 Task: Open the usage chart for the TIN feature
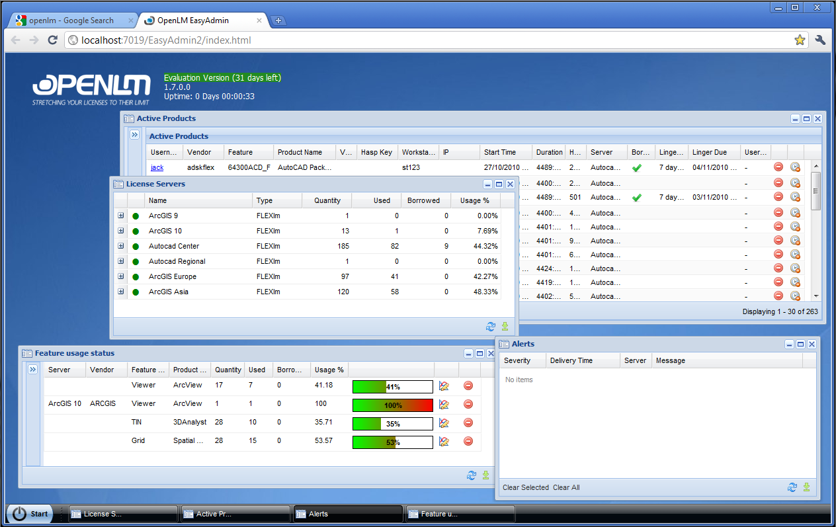[x=444, y=423]
